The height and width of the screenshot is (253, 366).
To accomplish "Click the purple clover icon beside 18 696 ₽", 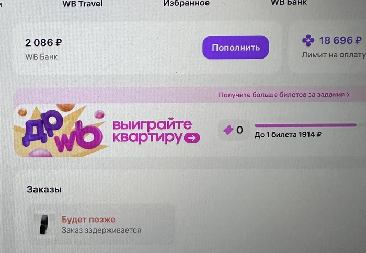I will [308, 41].
